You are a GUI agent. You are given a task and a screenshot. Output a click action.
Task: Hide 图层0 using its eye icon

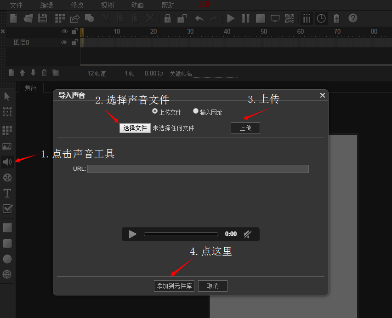[x=65, y=42]
